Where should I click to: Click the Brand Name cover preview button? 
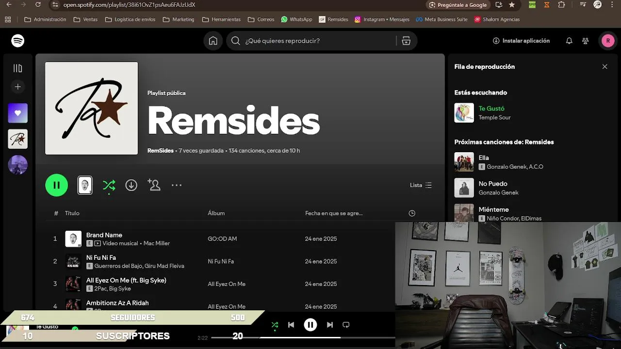coord(85,185)
